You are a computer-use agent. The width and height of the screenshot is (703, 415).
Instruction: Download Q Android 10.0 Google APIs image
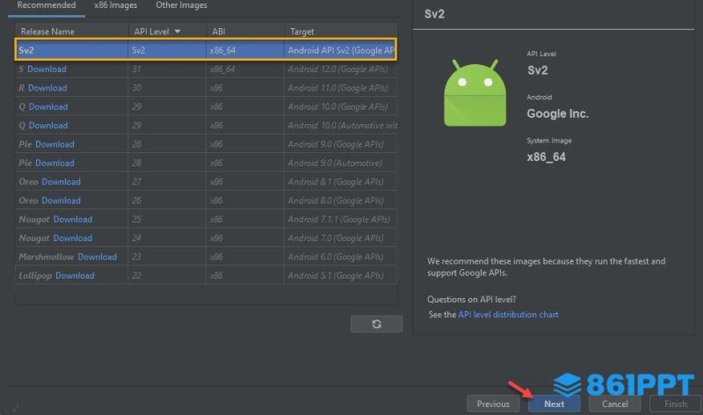click(x=48, y=106)
